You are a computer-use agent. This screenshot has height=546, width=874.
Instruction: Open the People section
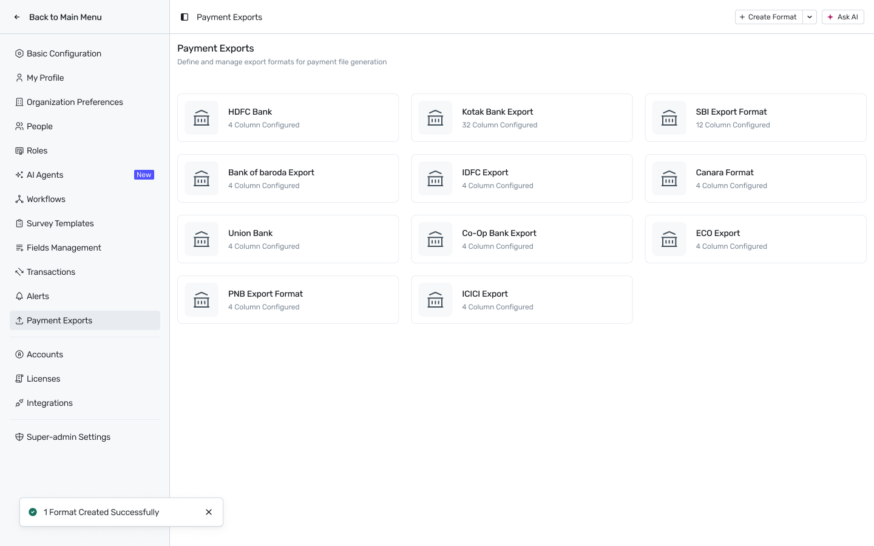click(85, 126)
